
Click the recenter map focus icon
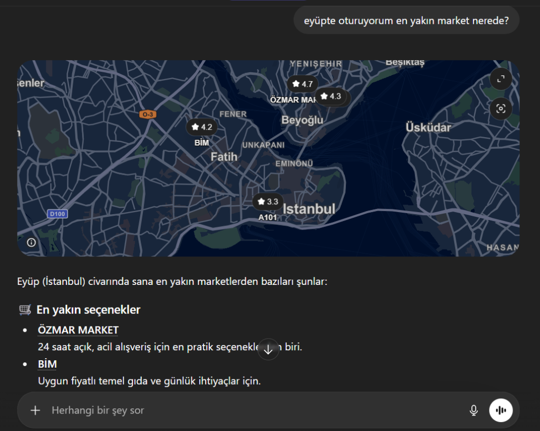point(500,109)
